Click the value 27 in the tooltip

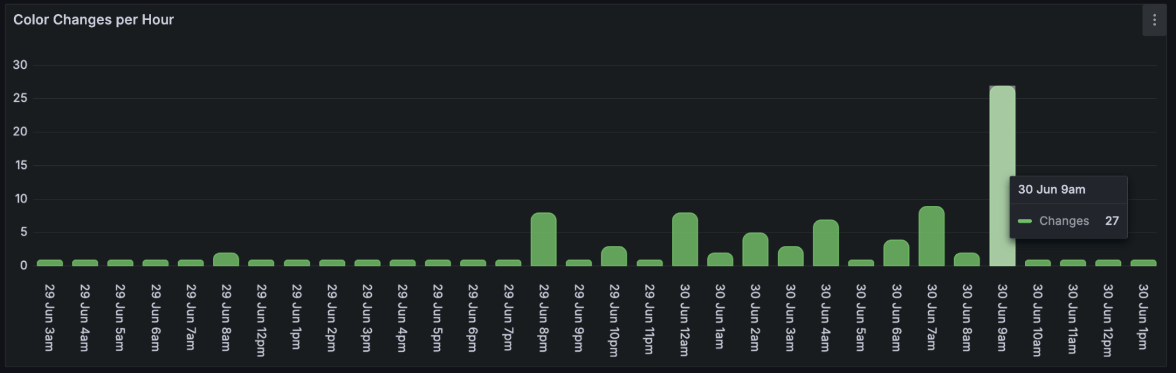tap(1112, 221)
